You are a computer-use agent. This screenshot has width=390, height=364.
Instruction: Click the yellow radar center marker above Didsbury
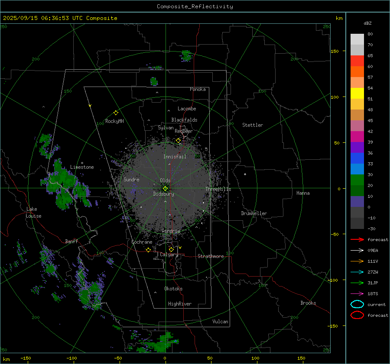click(166, 189)
